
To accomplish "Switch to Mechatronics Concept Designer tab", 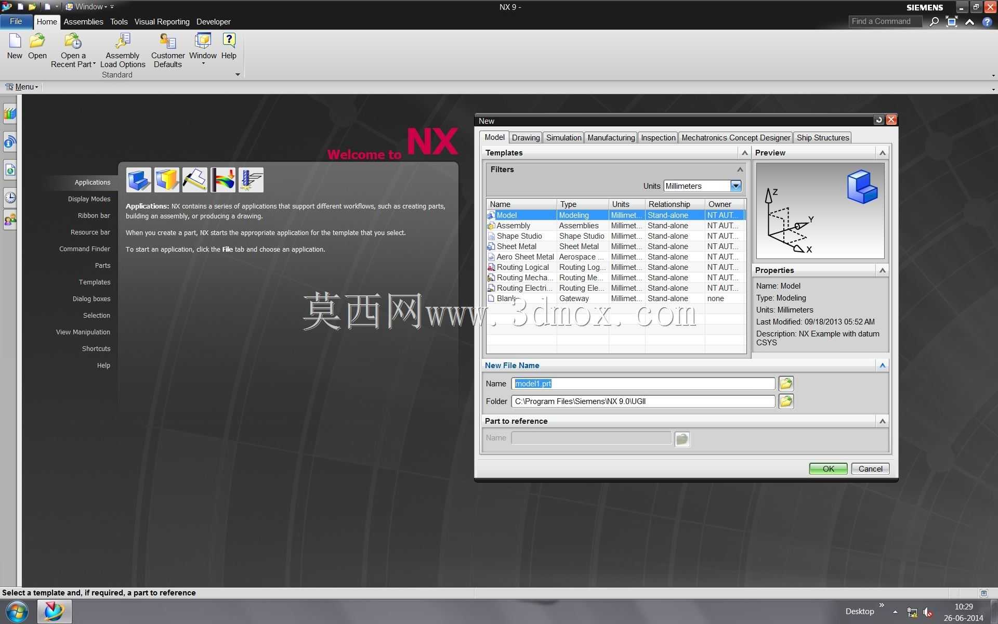I will pos(736,138).
